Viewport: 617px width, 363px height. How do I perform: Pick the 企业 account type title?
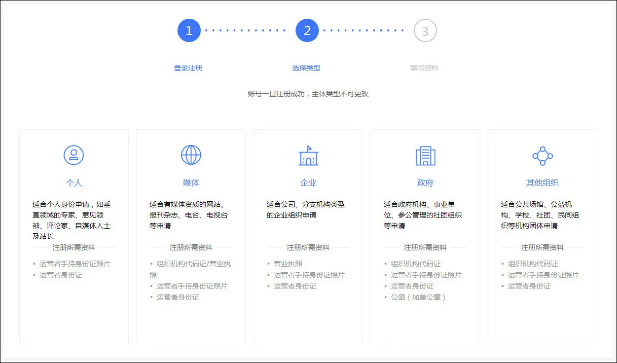[308, 183]
